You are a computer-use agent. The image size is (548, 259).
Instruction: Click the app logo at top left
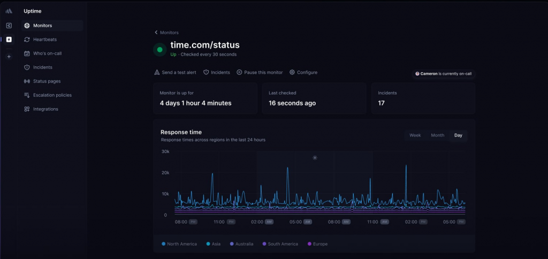point(9,11)
